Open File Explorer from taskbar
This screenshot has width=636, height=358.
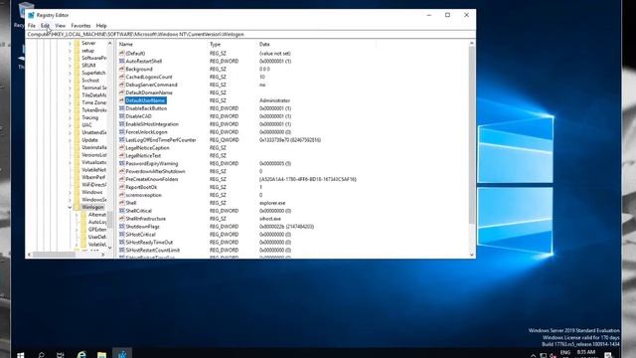click(x=101, y=355)
